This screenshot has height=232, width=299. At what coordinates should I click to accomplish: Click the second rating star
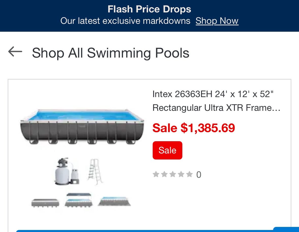pos(164,174)
